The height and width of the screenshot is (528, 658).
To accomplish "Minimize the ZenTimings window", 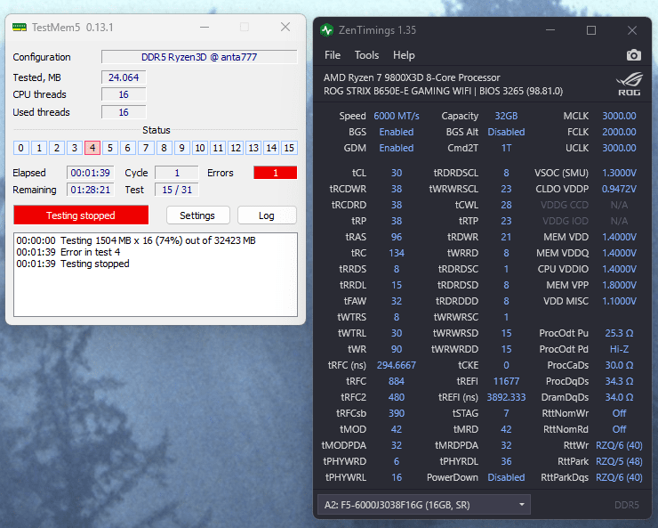I will (550, 30).
